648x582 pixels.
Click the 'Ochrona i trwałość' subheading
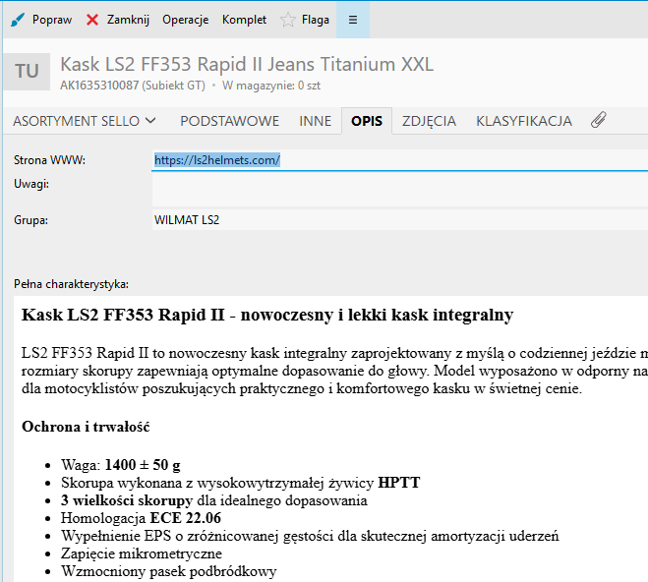point(86,427)
